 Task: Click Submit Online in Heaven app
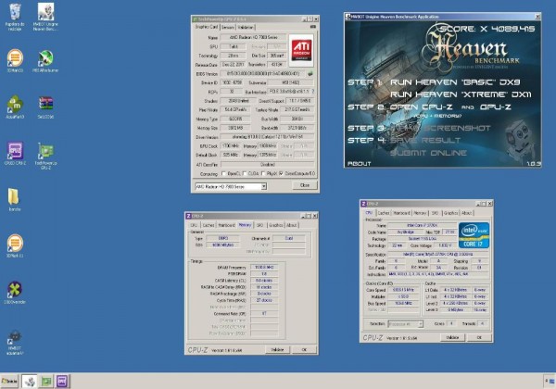[428, 153]
